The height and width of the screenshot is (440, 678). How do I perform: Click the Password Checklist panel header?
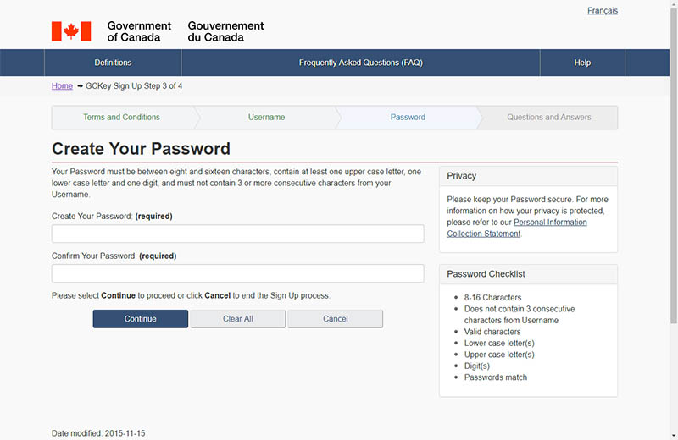coord(528,274)
